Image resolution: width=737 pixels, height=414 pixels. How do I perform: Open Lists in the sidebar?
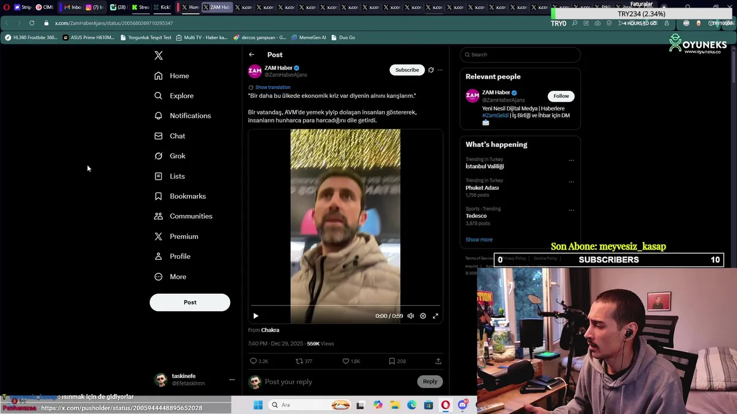[170, 176]
